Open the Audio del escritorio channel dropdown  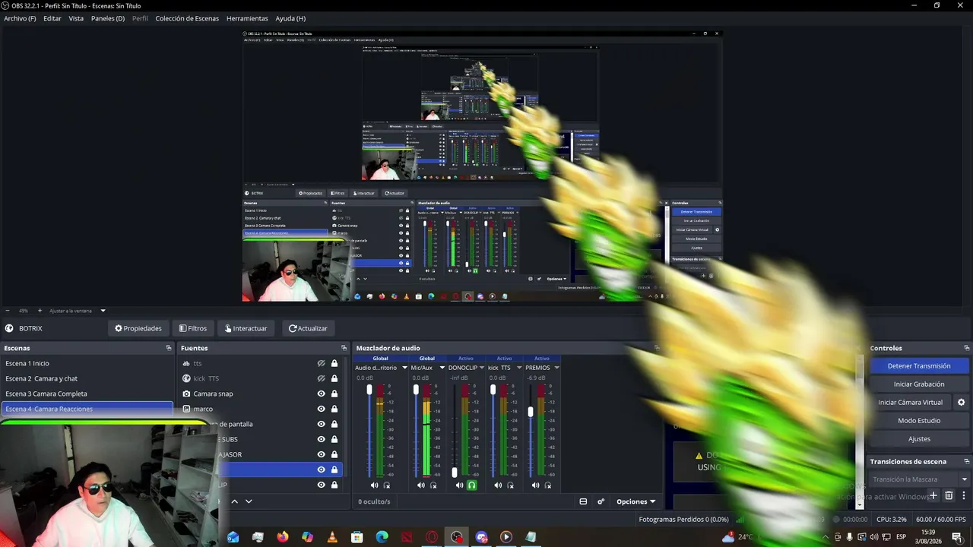pyautogui.click(x=404, y=368)
